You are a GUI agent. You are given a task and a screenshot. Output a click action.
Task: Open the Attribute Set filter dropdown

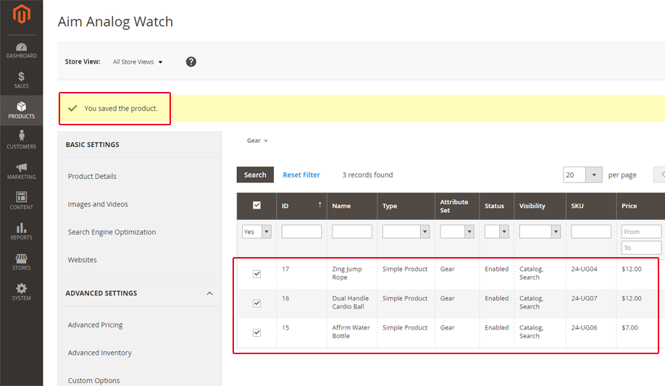tap(457, 232)
